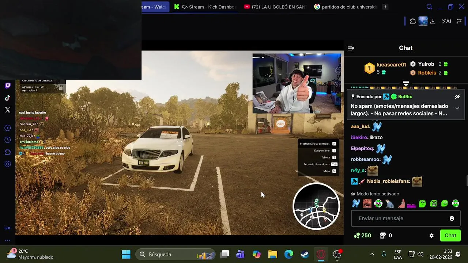
Task: Open Steam from the taskbar
Action: (305, 254)
